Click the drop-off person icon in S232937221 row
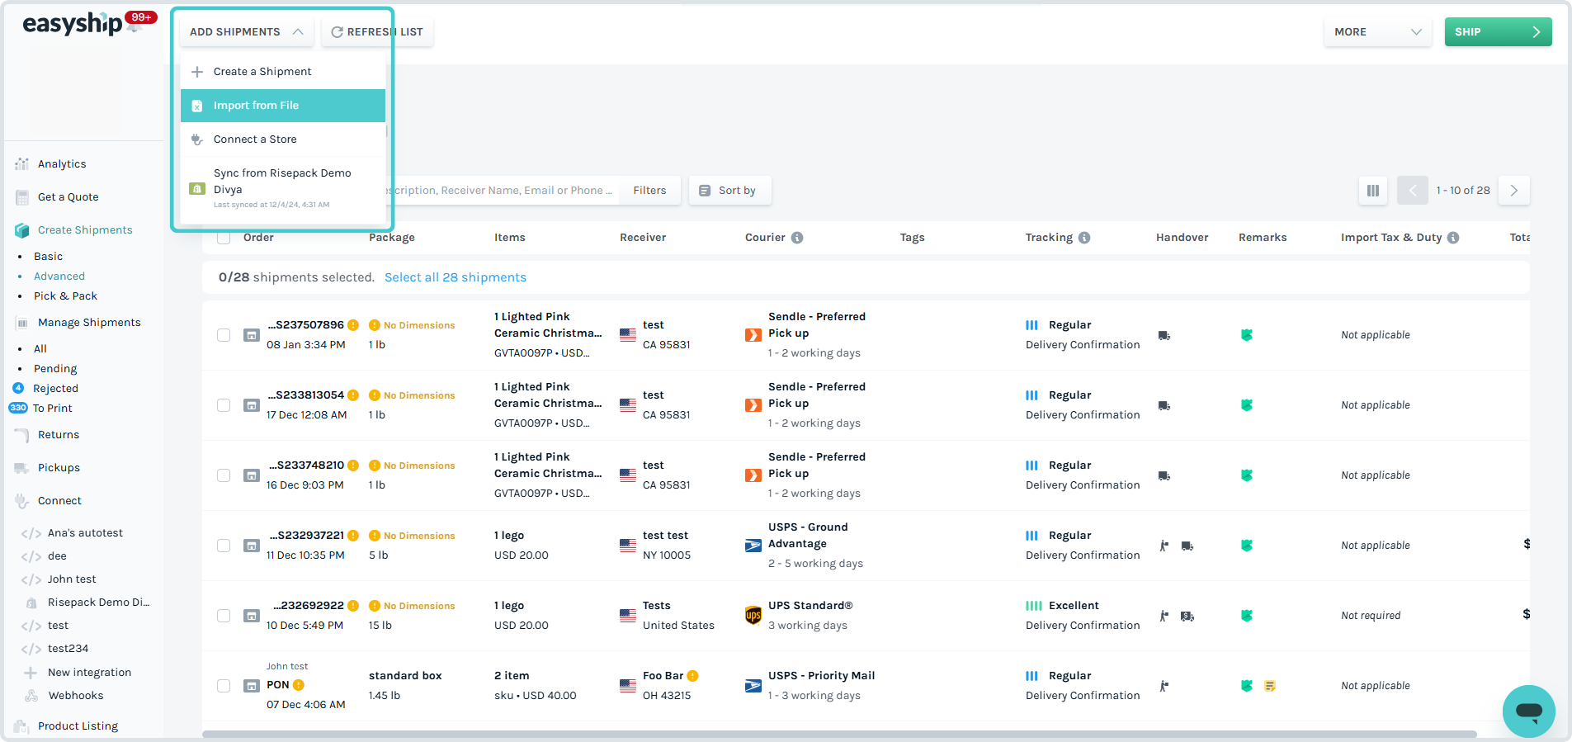Viewport: 1572px width, 742px height. coord(1164,546)
